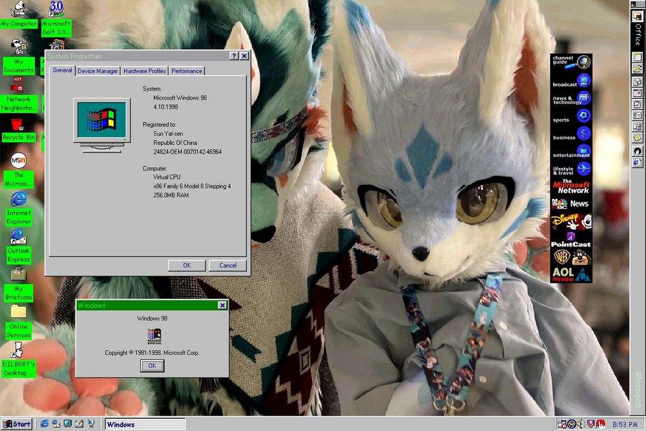Click the monitor image in System Properties
This screenshot has width=646, height=431.
pos(102,125)
